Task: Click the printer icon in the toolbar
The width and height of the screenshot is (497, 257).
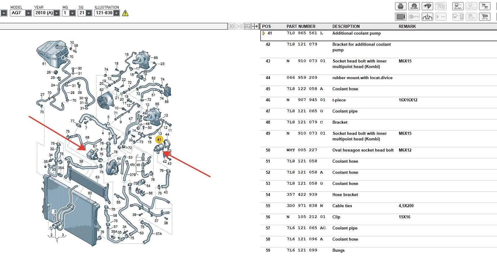Action: coord(401,6)
